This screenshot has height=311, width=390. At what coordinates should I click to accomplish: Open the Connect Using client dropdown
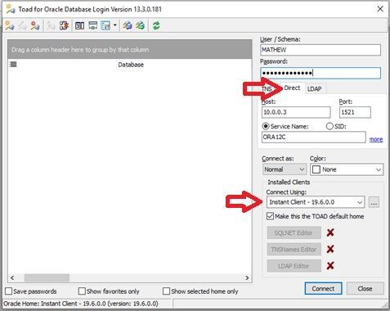point(316,202)
